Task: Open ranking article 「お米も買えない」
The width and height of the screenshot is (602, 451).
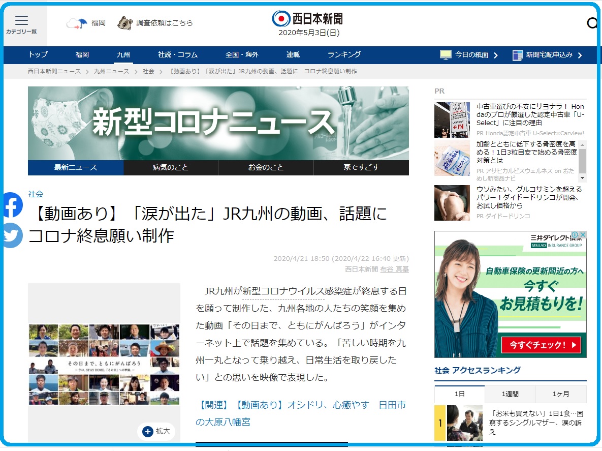Action: pos(536,423)
